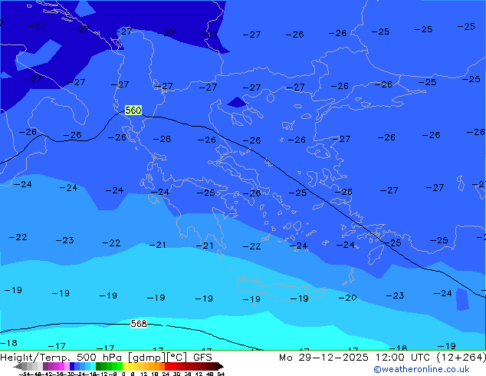
Task: Click the [gdmp] unit label
Action: pyautogui.click(x=147, y=358)
